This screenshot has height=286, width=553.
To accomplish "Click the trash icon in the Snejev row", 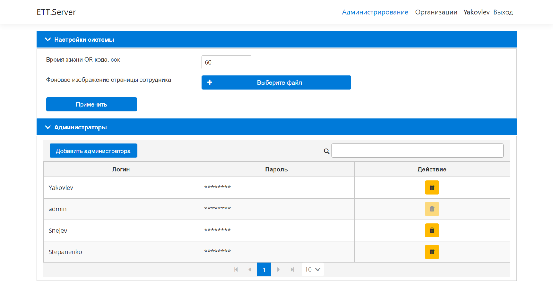I will 432,230.
